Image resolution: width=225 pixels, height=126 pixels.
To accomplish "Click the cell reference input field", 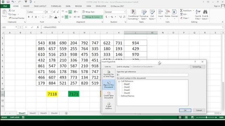I will pos(152,75).
